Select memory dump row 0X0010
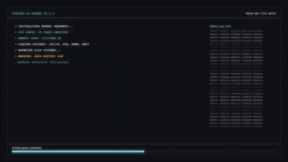 [236, 34]
